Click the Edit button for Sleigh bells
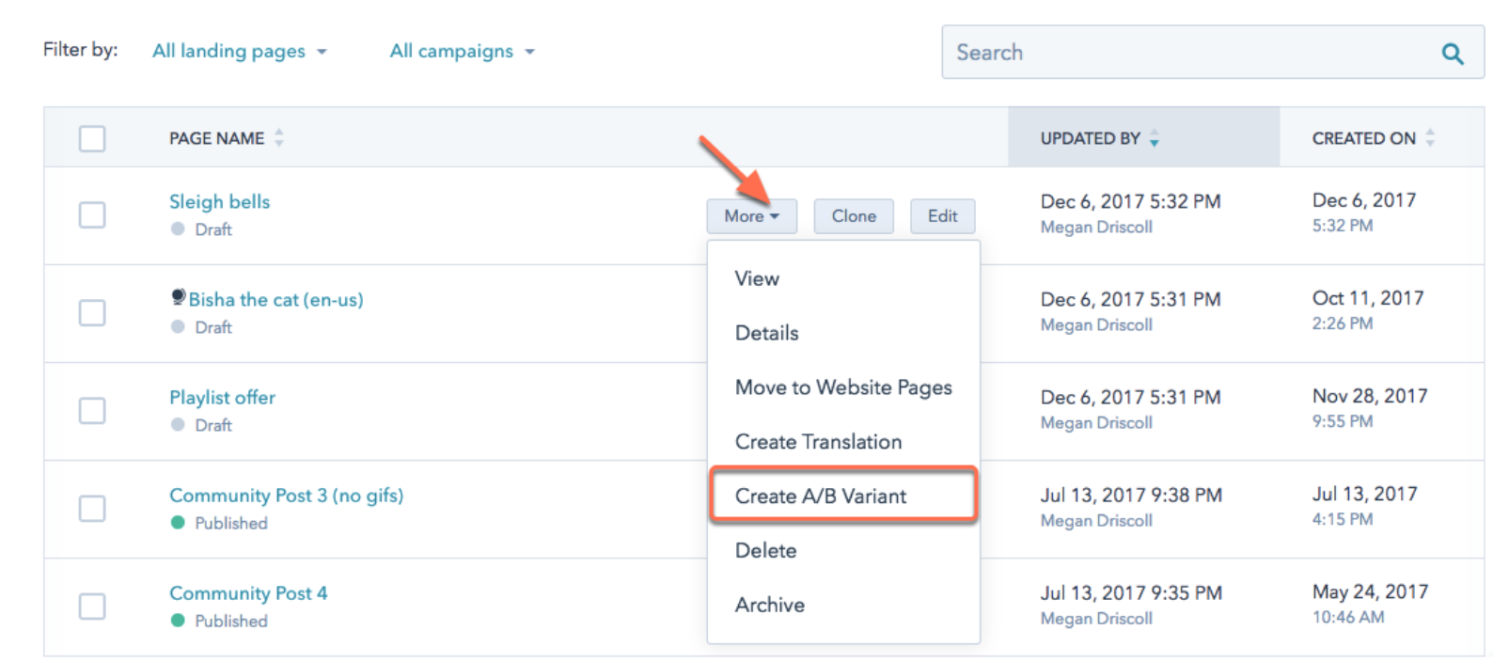 coord(942,216)
